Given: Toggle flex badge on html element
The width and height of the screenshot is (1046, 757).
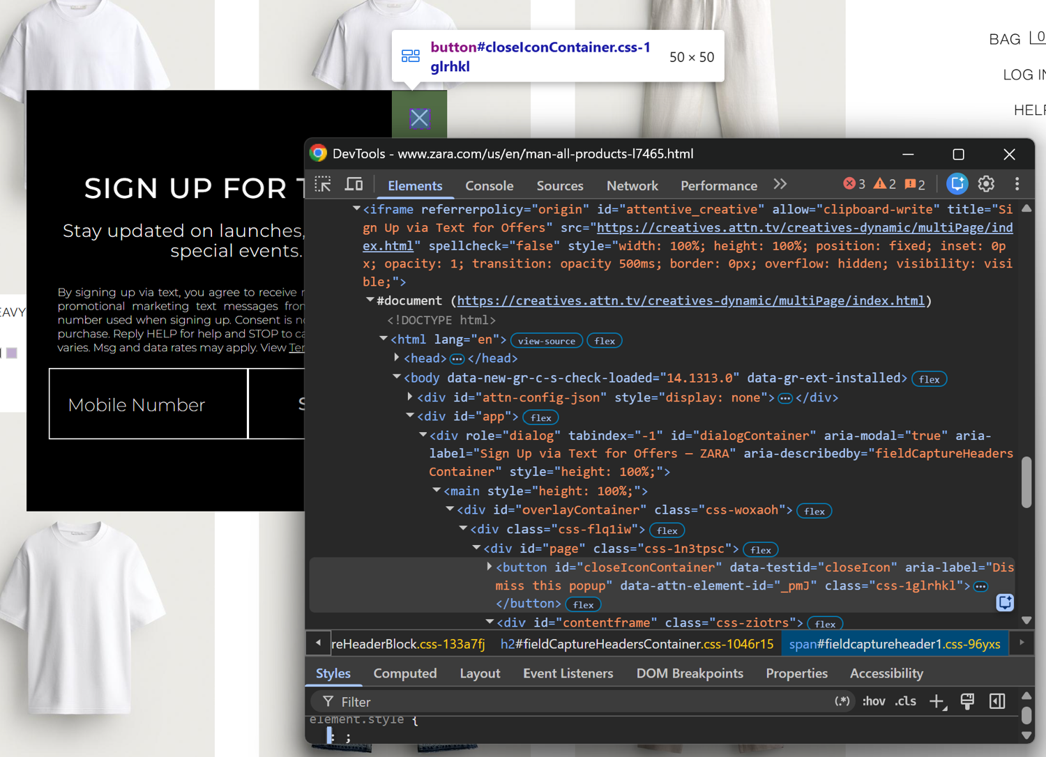Looking at the screenshot, I should (x=605, y=341).
